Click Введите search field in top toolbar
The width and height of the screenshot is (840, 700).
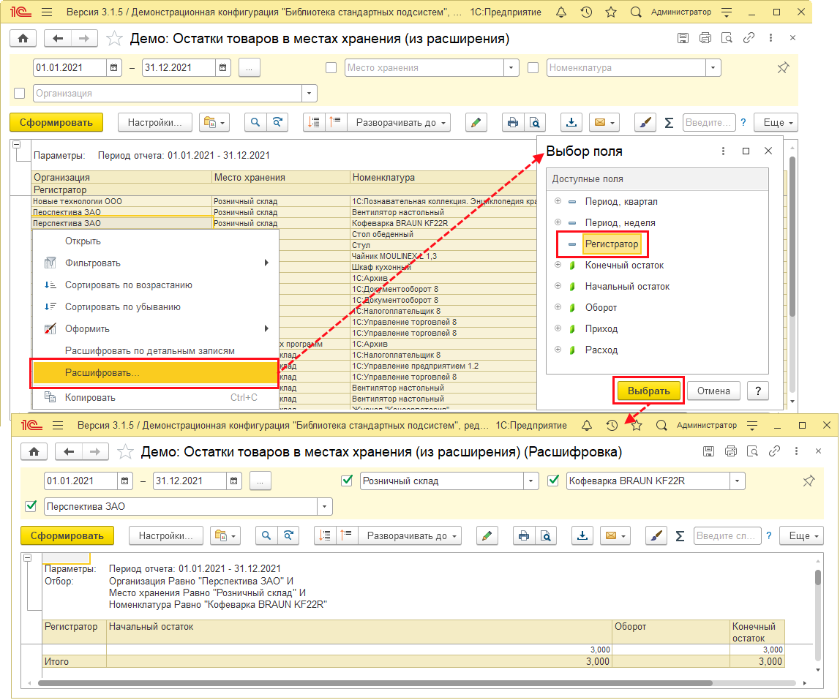pos(709,123)
